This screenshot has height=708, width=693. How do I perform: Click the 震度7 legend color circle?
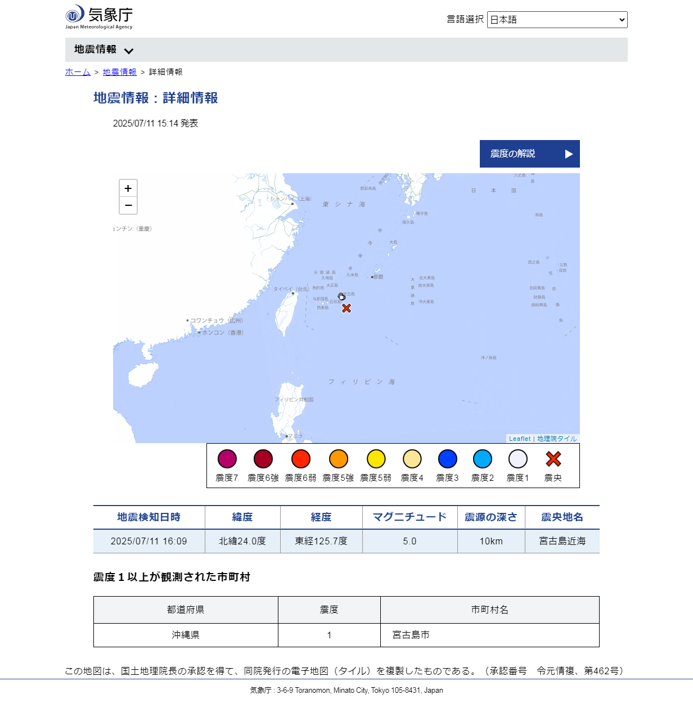[x=227, y=459]
